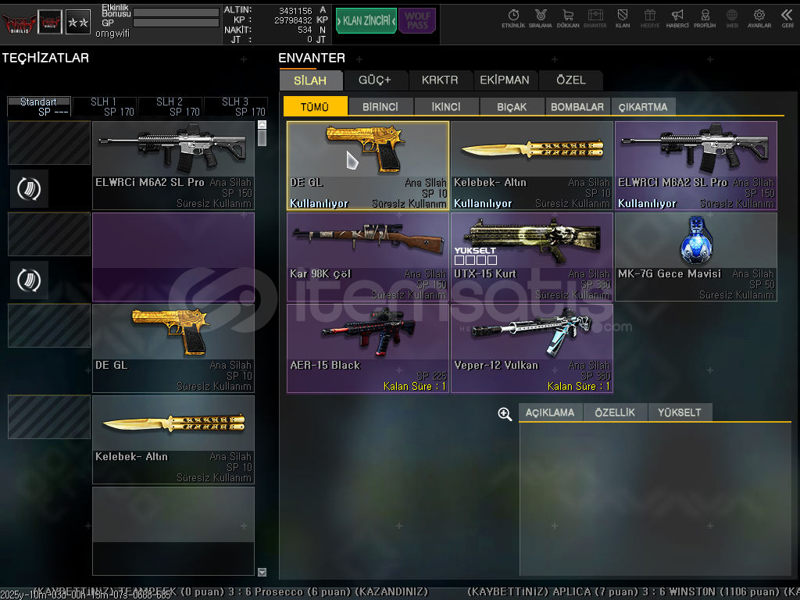Select ELWRCi M6A2 SL Pro inventory item

click(x=696, y=166)
